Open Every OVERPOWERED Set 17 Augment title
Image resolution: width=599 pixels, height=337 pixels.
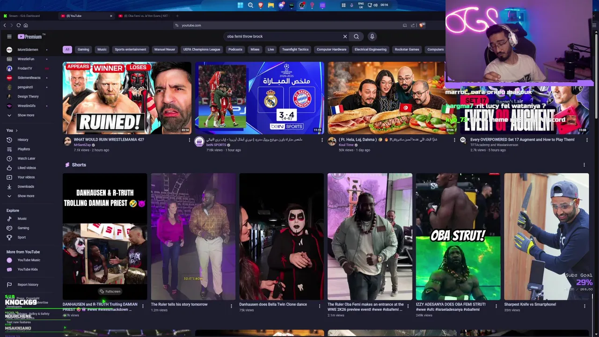tap(522, 139)
